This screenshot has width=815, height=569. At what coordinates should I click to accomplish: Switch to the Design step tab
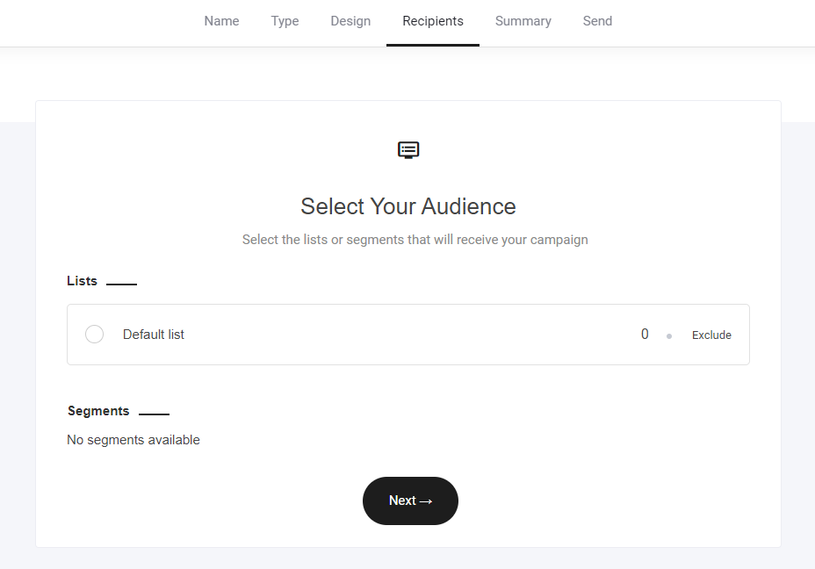[350, 21]
